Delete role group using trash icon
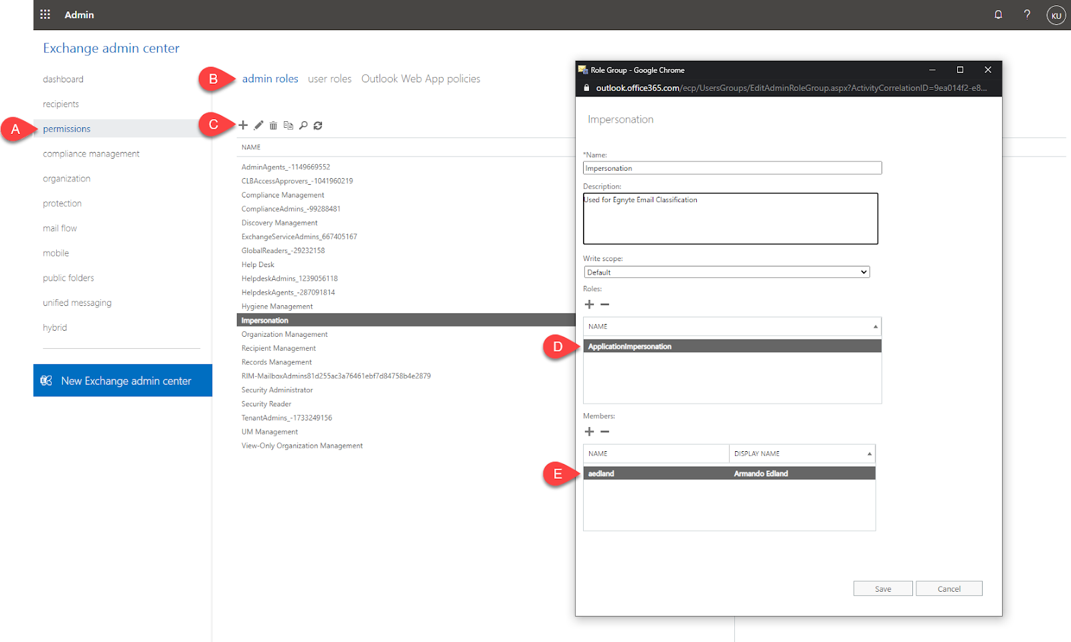1071x642 pixels. 273,125
